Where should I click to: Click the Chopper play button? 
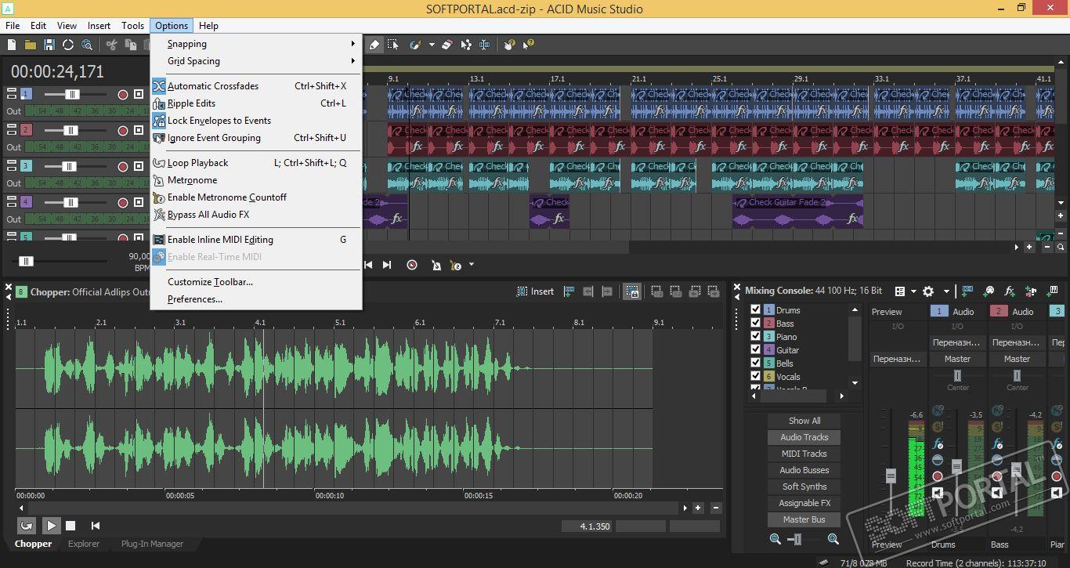[x=51, y=526]
